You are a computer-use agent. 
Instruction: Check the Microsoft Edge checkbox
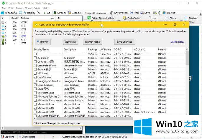[x=35, y=93]
